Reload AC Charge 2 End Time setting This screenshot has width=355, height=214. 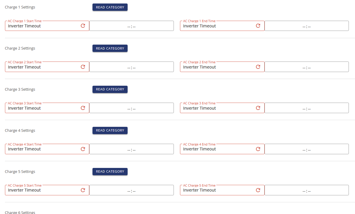tap(258, 67)
